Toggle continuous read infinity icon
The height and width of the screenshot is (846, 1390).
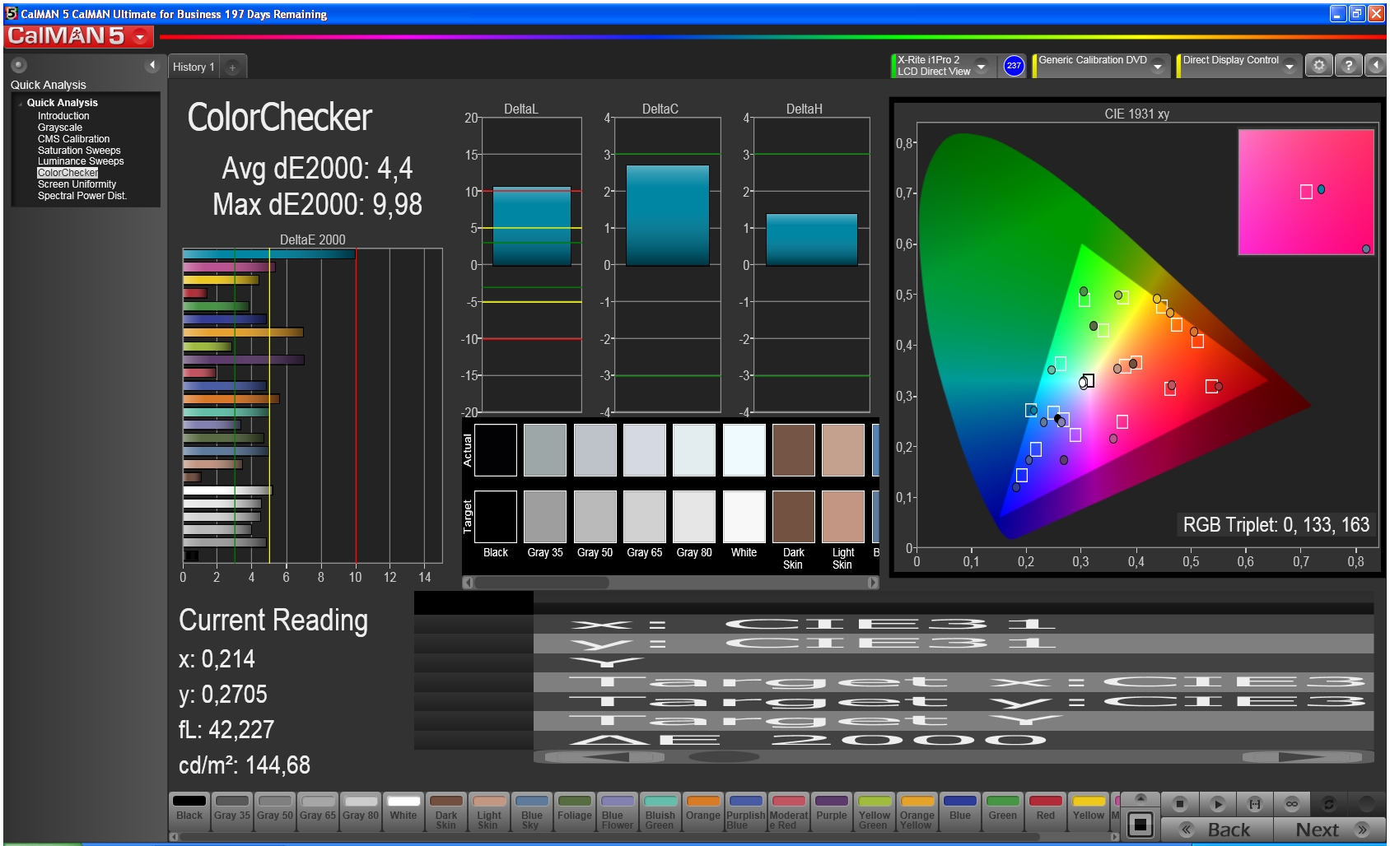(1292, 804)
